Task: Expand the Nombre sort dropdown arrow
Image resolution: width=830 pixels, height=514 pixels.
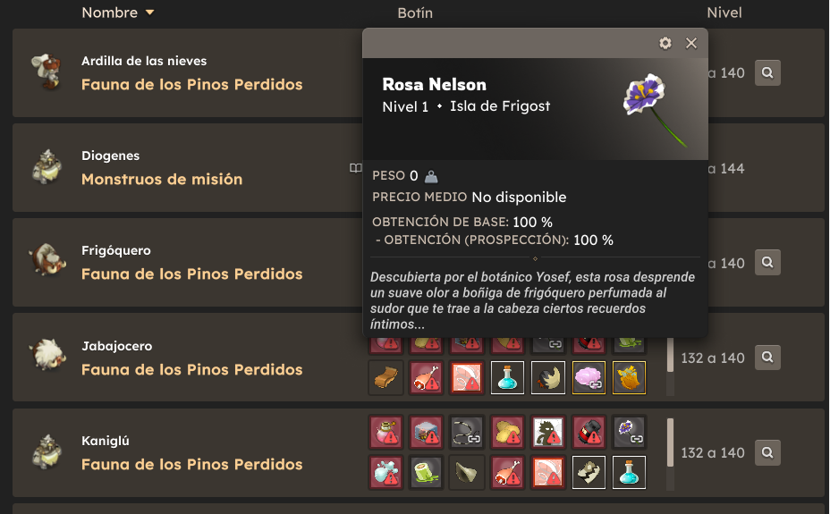Action: [149, 13]
